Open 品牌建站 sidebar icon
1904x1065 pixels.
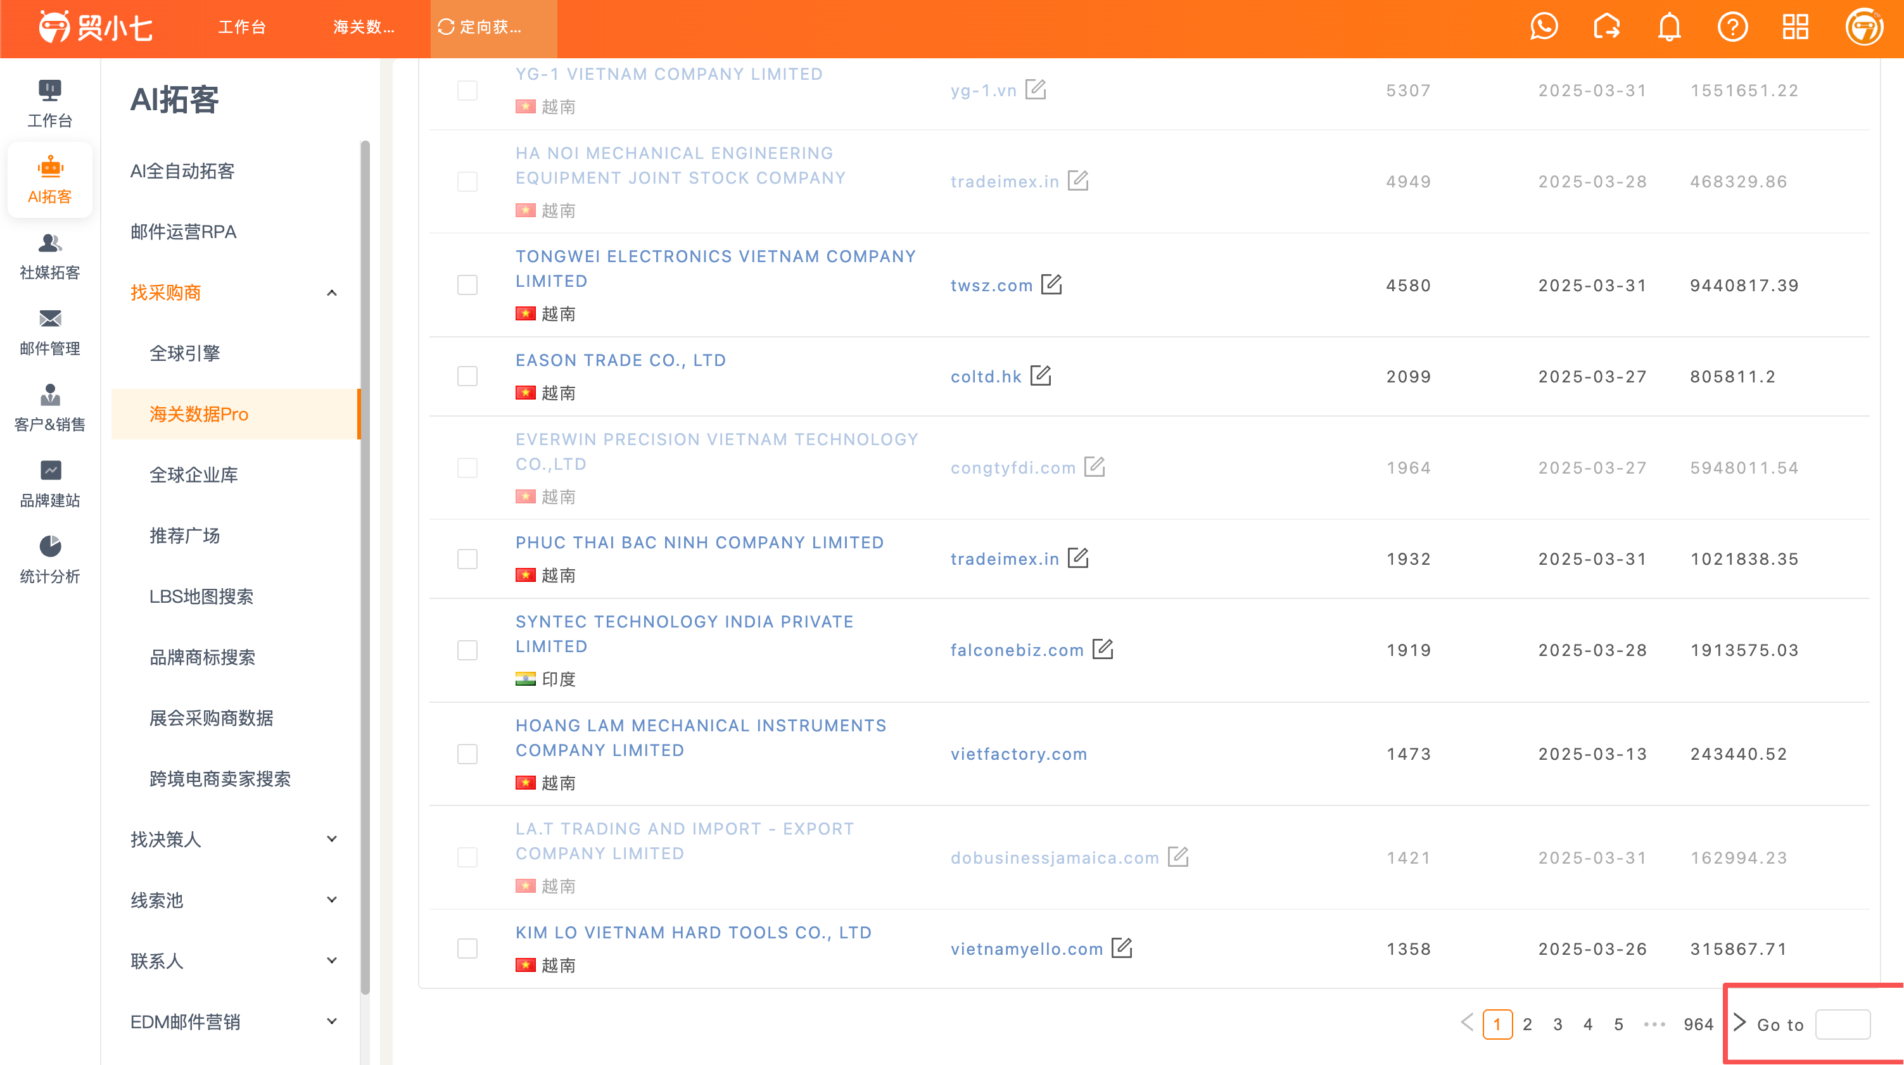tap(49, 484)
